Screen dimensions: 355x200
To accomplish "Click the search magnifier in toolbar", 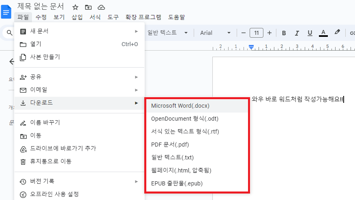I will click(x=9, y=33).
